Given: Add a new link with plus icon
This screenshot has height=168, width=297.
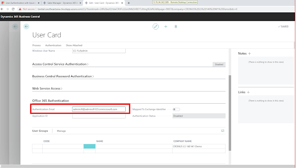Looking at the screenshot, I should (x=248, y=92).
